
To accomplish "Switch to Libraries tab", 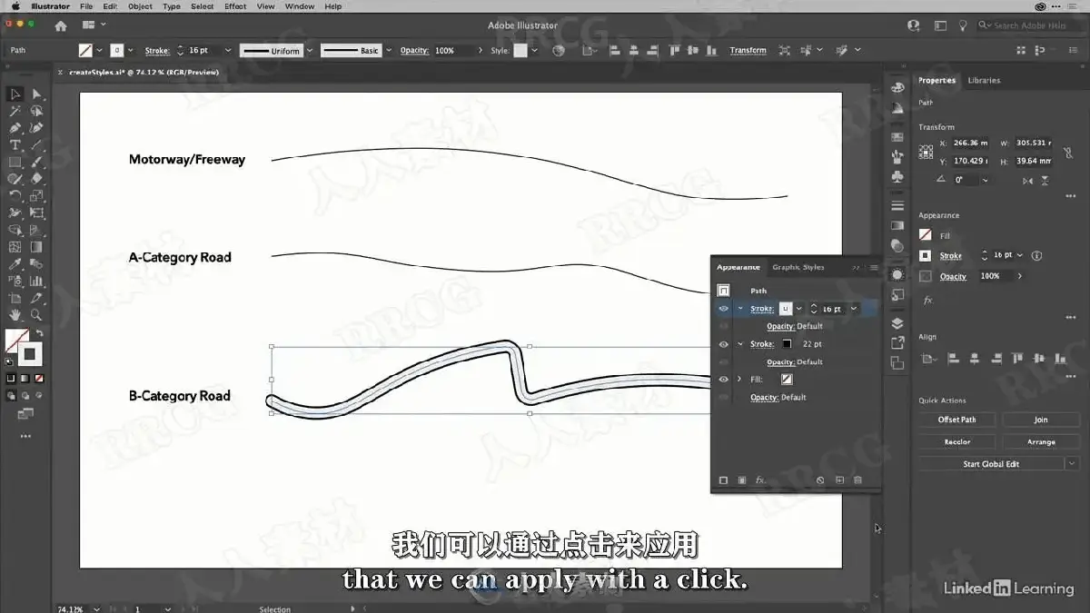I will click(984, 80).
